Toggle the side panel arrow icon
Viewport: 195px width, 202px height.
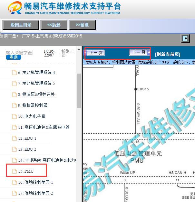point(185,38)
